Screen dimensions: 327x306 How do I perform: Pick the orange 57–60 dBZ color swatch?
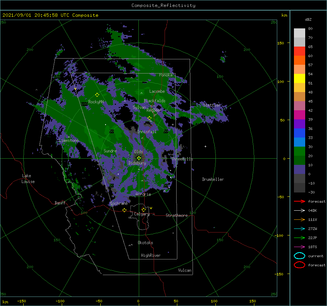[x=299, y=60]
